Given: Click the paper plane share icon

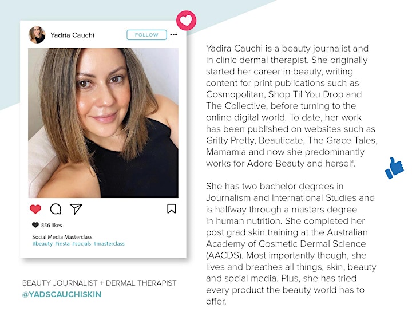Looking at the screenshot, I should pos(76,209).
